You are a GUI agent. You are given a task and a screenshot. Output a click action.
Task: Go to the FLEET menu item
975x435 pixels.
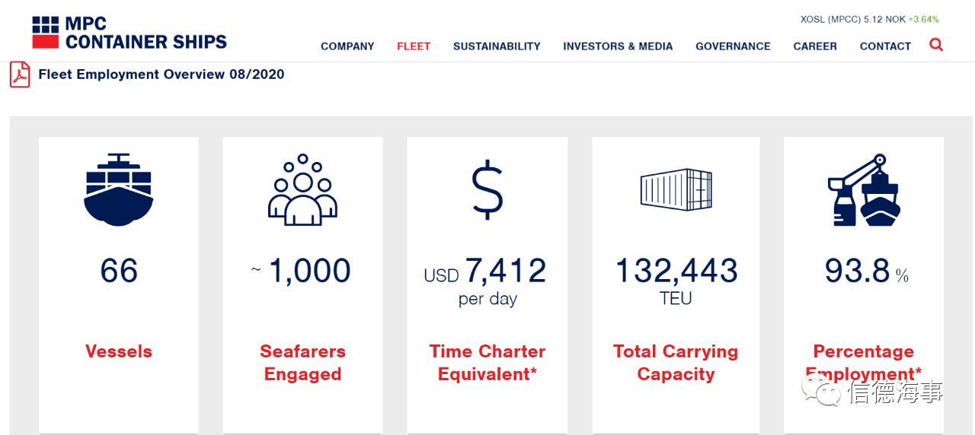click(x=414, y=46)
